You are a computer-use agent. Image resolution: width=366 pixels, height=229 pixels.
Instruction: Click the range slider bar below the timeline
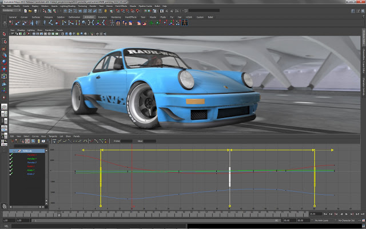tap(156, 220)
